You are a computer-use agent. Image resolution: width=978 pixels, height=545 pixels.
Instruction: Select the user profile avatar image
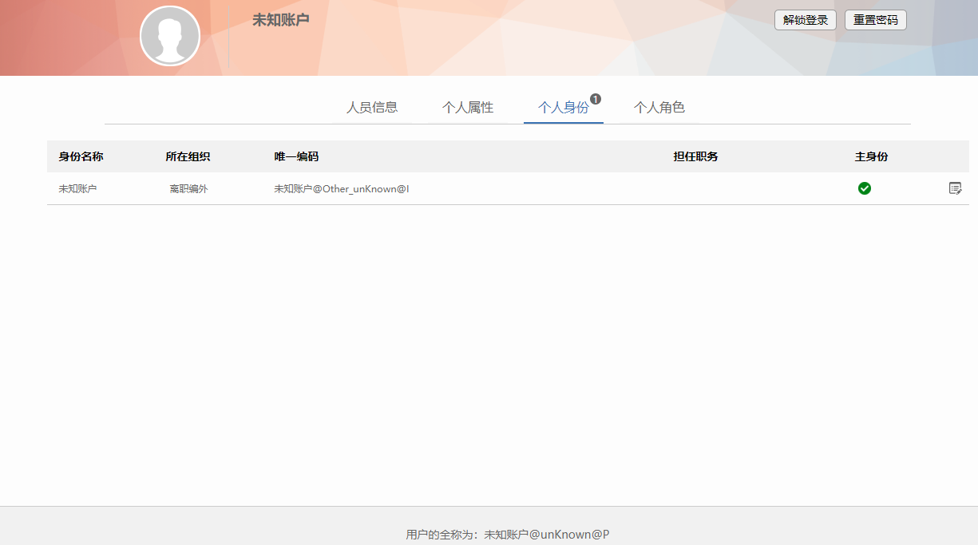(x=170, y=35)
